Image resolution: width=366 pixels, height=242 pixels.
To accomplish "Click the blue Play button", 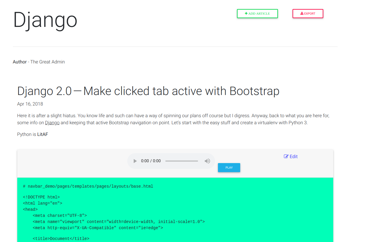I will click(x=229, y=167).
